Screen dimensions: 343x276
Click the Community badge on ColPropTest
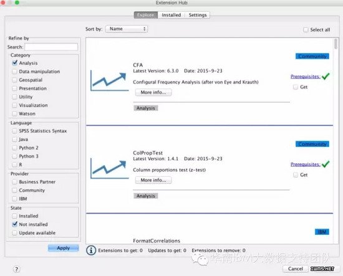[312, 144]
